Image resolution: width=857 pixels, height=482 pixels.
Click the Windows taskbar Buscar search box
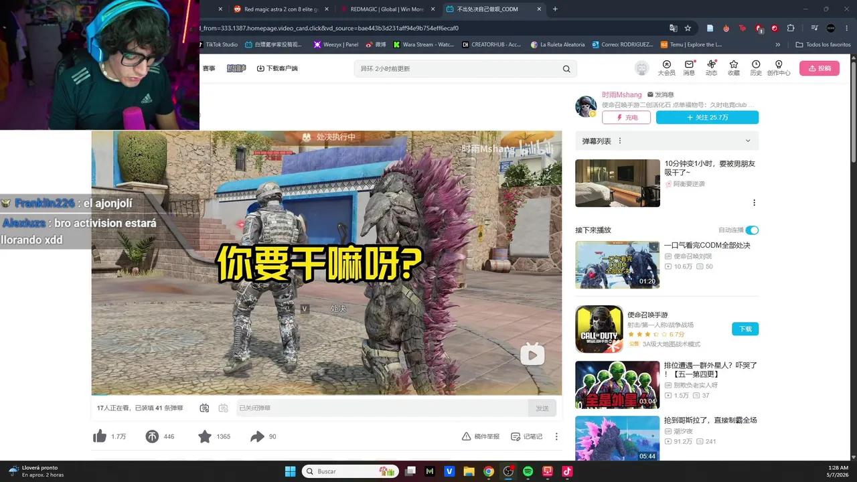(x=349, y=471)
